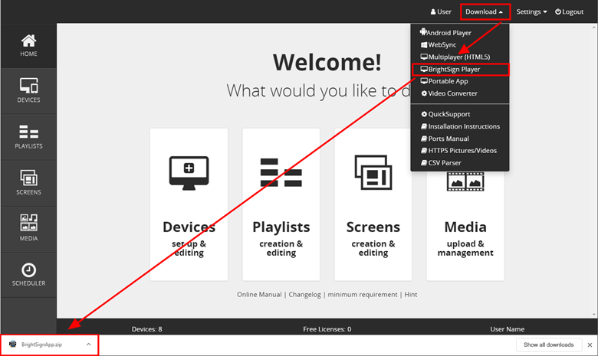
Task: Open the Hint link
Action: click(411, 294)
